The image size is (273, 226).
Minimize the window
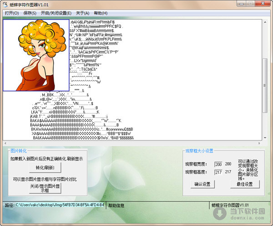pyautogui.click(x=242, y=4)
